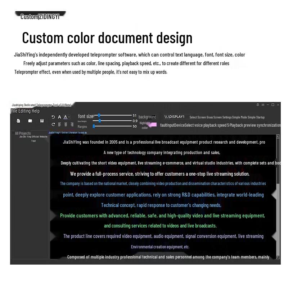288x288 pixels.
Task: Click the Margins slider handle
Action: point(94,126)
